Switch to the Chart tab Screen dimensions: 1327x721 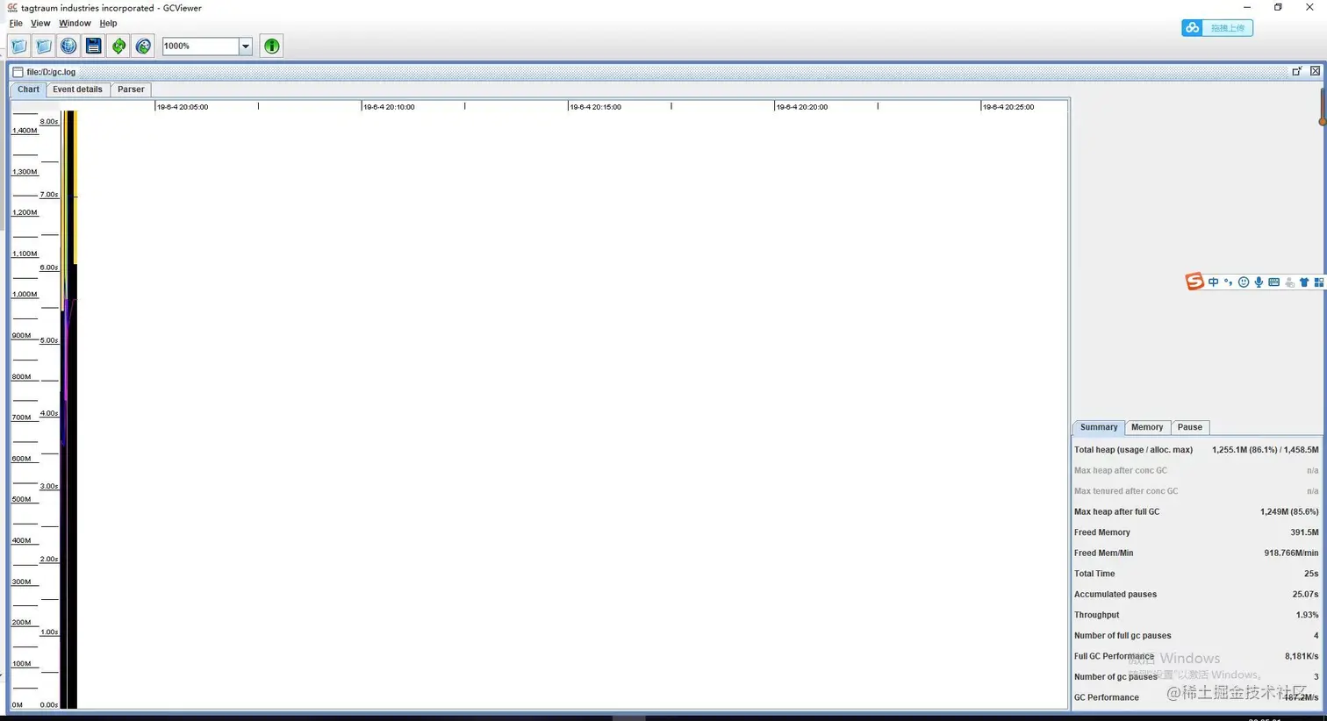click(28, 89)
